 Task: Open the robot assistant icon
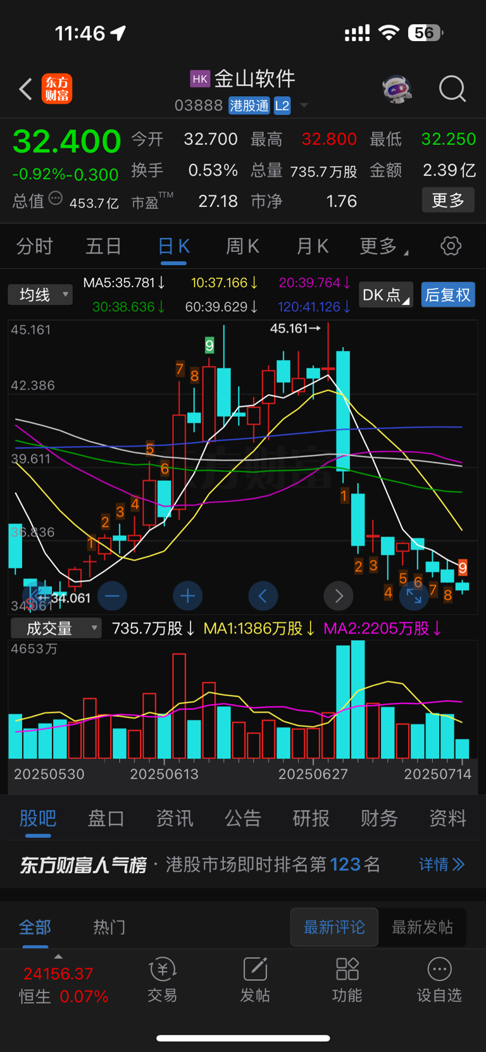point(397,89)
